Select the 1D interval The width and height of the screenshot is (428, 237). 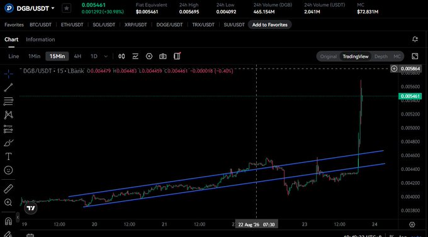pyautogui.click(x=94, y=56)
